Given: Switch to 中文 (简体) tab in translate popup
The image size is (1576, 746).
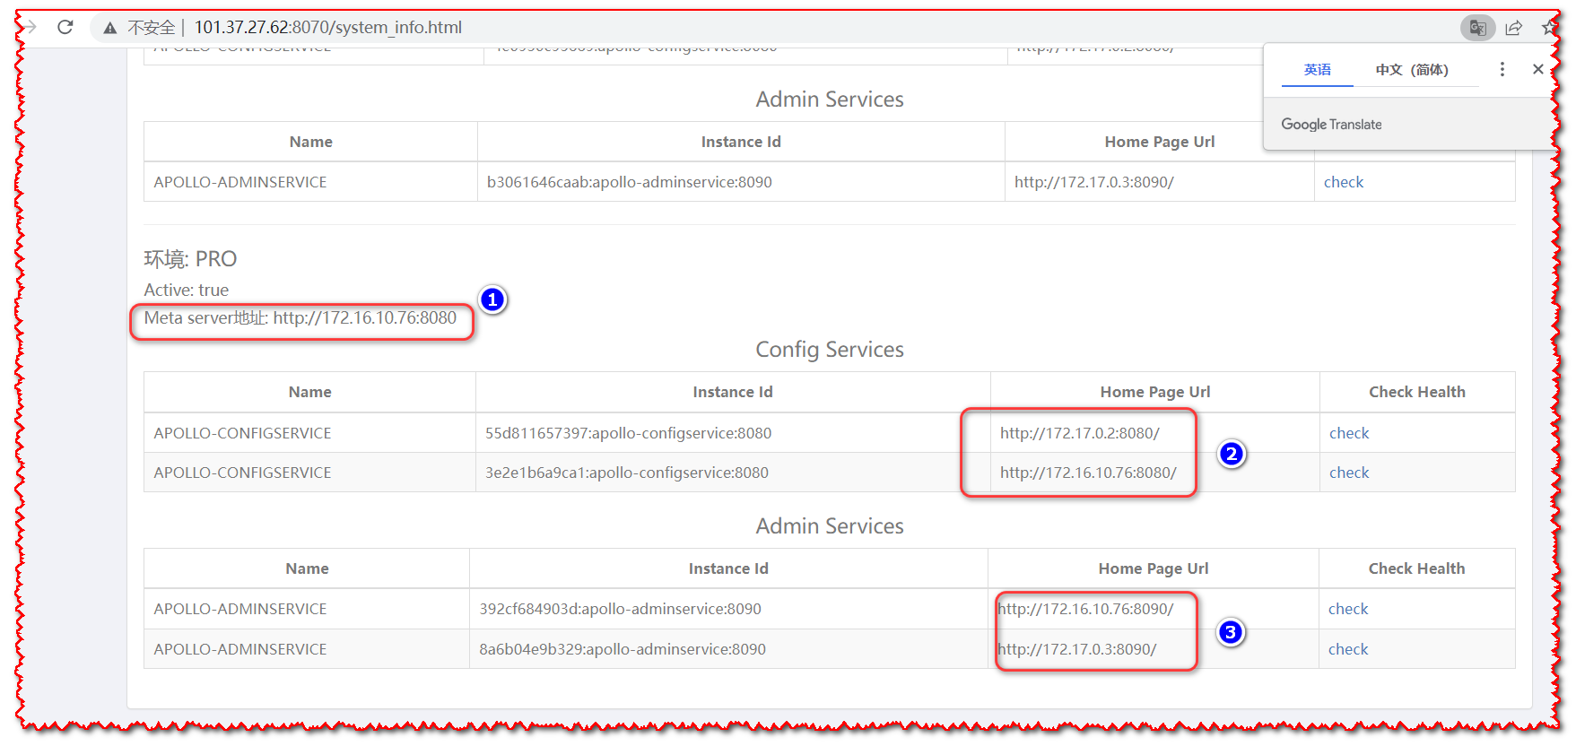Looking at the screenshot, I should click(x=1412, y=69).
